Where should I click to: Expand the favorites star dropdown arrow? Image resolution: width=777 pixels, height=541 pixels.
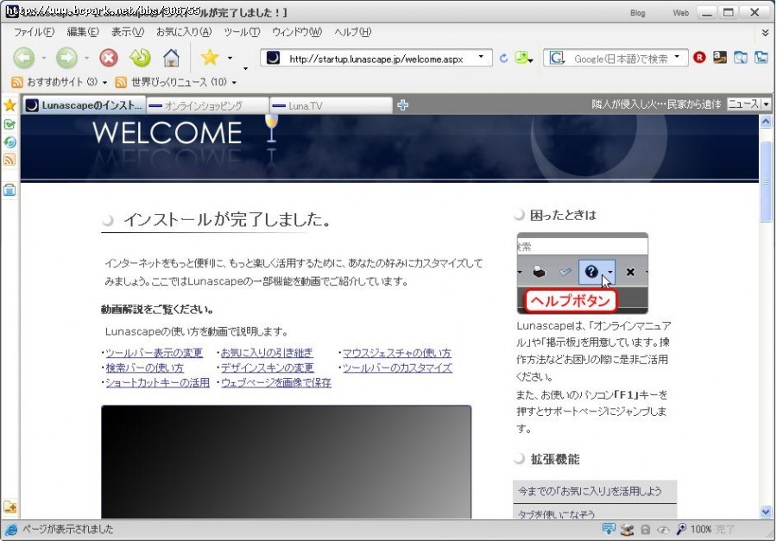(x=230, y=58)
